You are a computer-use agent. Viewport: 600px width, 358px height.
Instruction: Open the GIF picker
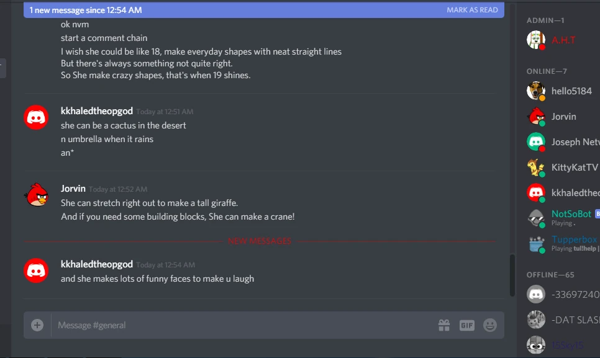(466, 324)
